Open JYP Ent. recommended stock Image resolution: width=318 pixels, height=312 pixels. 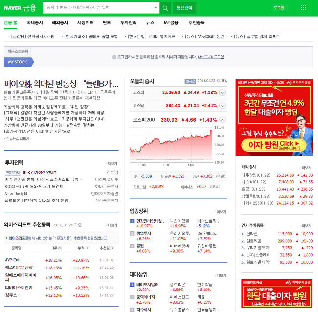point(13,260)
